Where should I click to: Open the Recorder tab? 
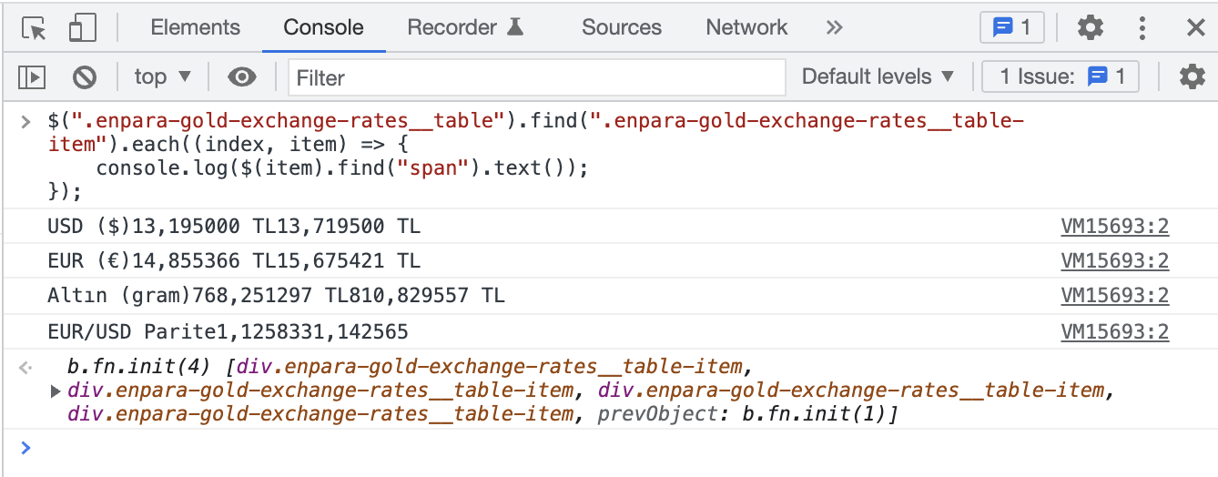(465, 27)
